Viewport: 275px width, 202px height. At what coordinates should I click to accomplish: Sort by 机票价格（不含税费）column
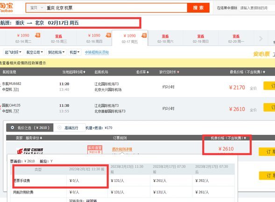pos(228,138)
